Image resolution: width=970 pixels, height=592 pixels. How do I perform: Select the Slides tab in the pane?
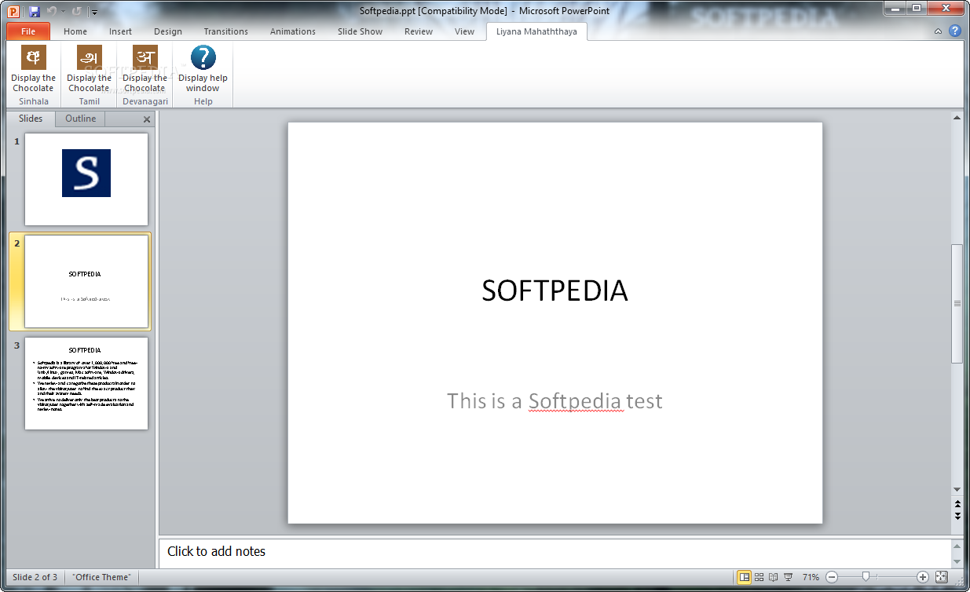click(x=31, y=119)
